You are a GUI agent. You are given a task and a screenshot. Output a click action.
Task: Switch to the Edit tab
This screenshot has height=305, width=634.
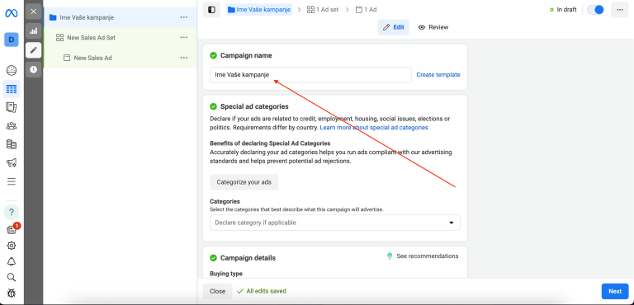394,27
